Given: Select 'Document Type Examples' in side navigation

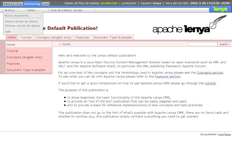Looking at the screenshot, I should pyautogui.click(x=26, y=70).
